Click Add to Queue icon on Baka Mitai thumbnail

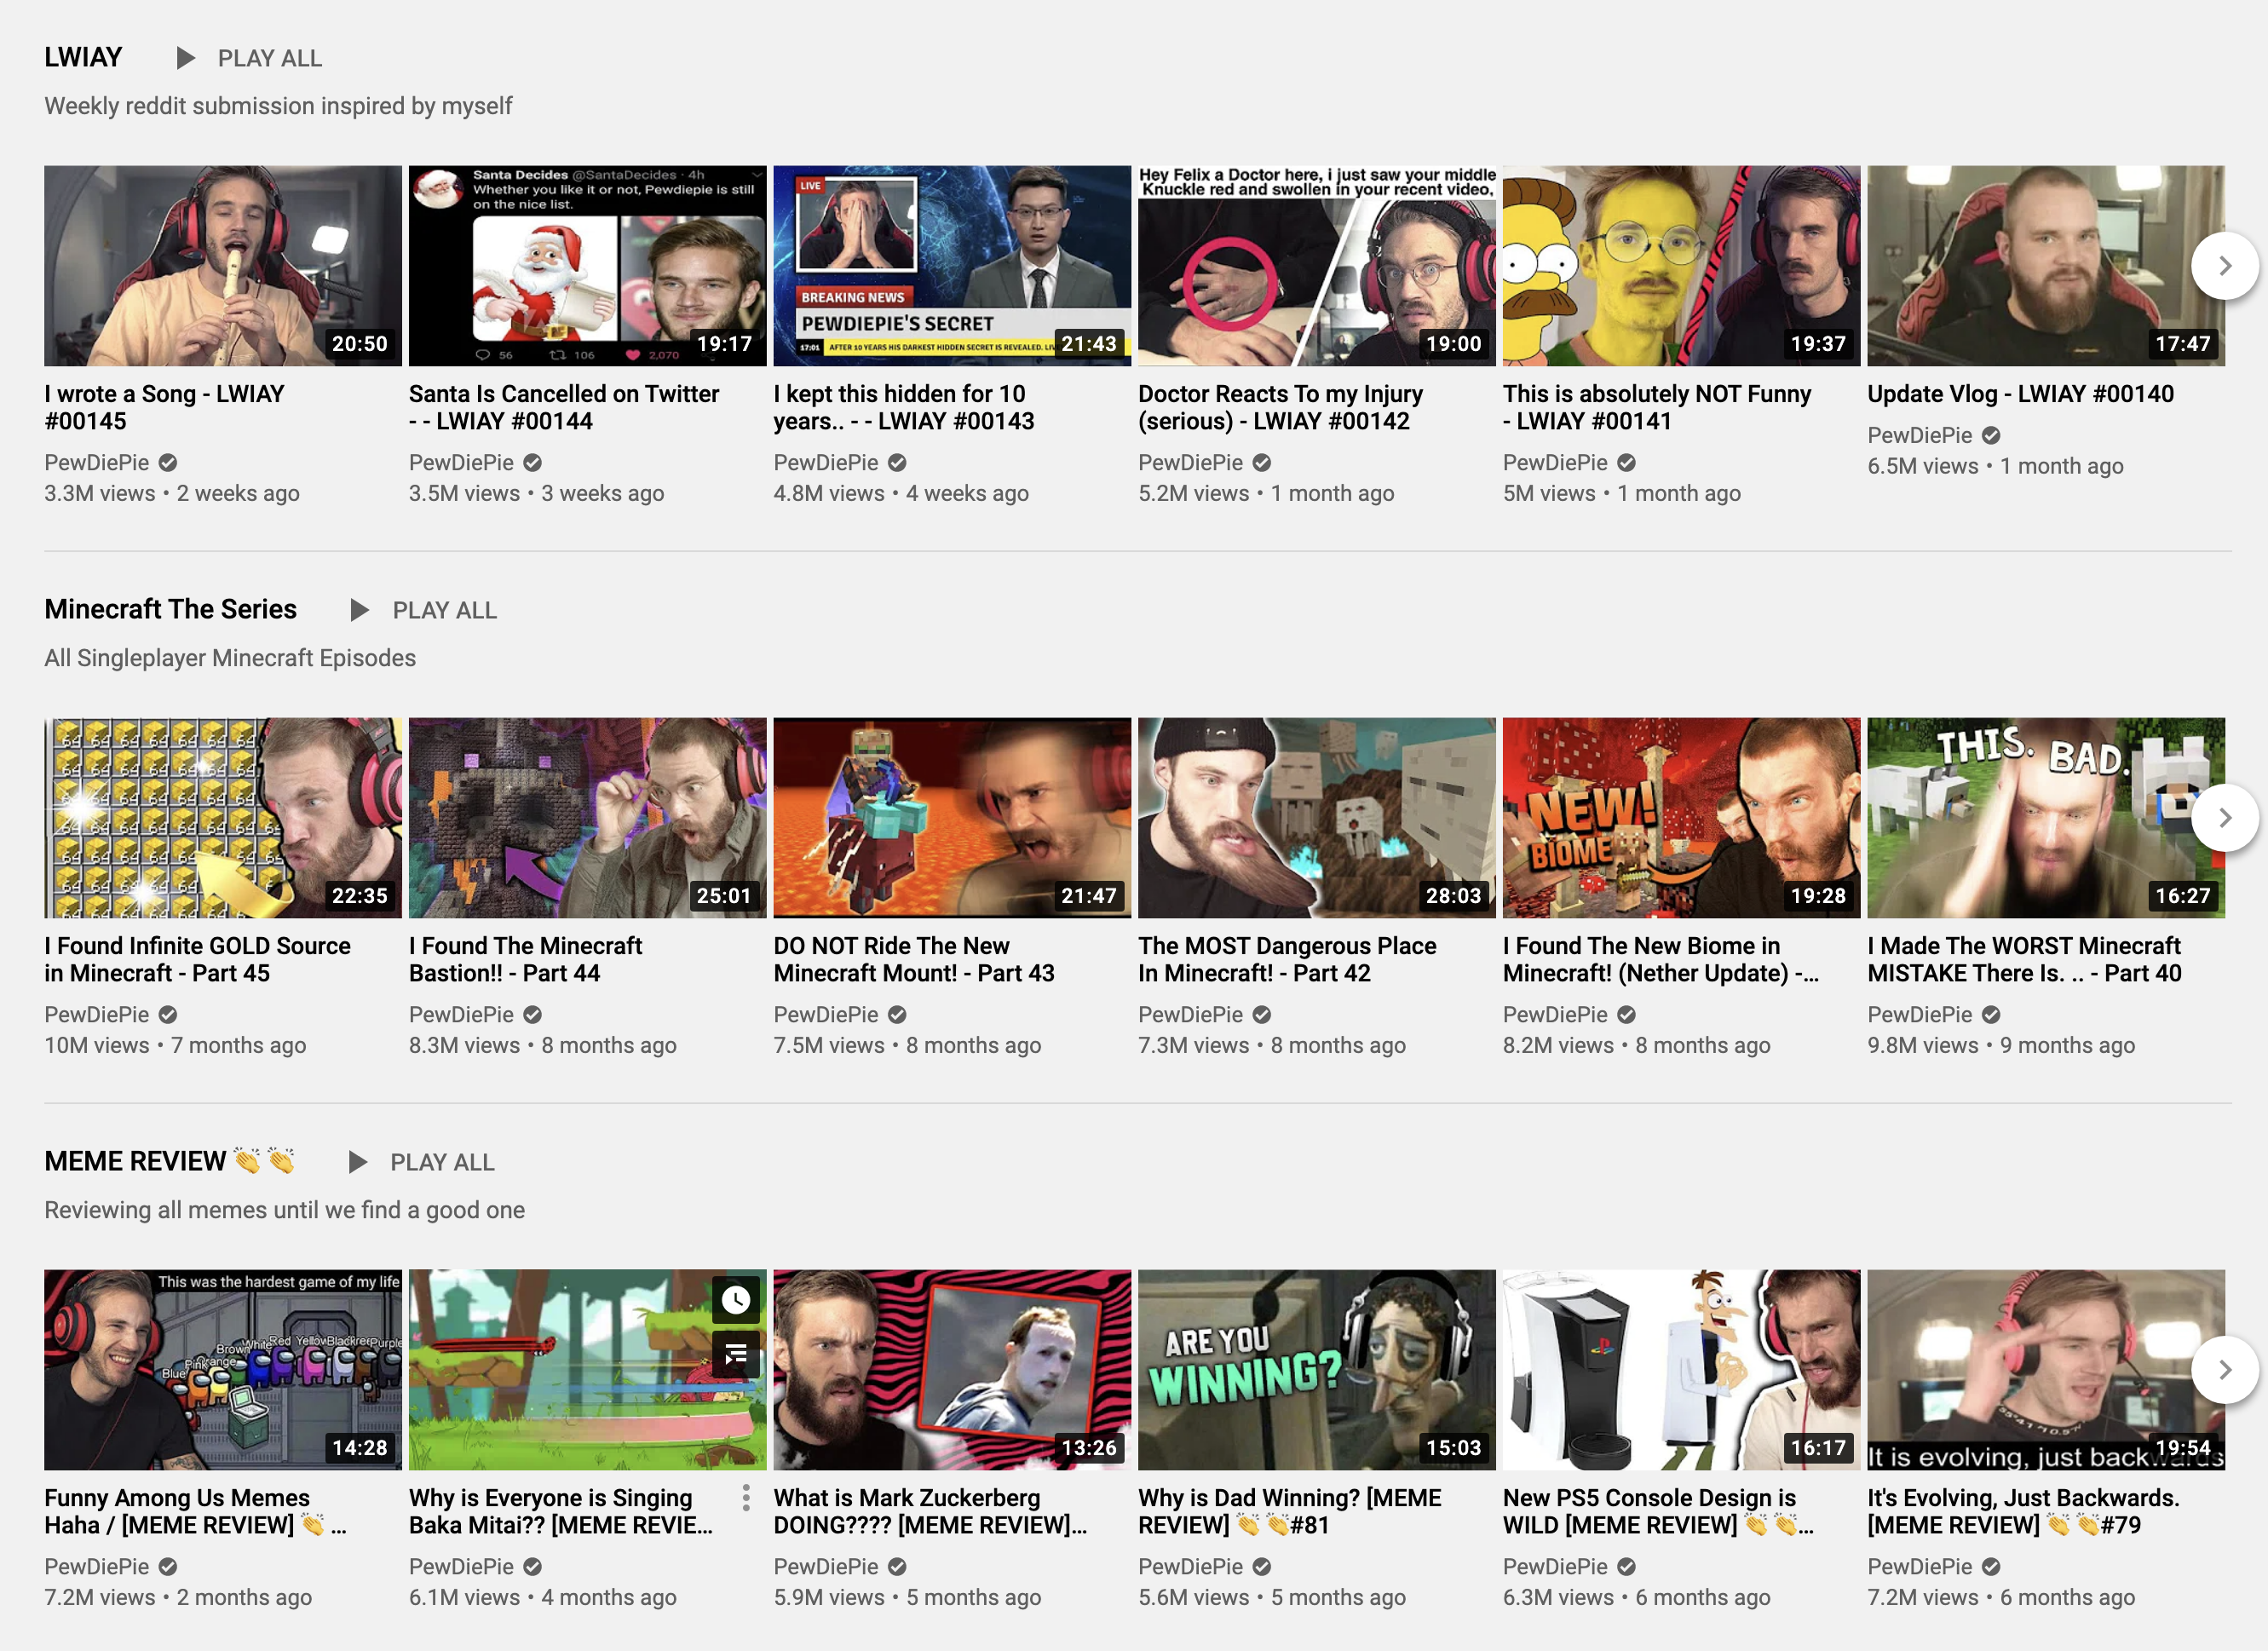tap(736, 1355)
